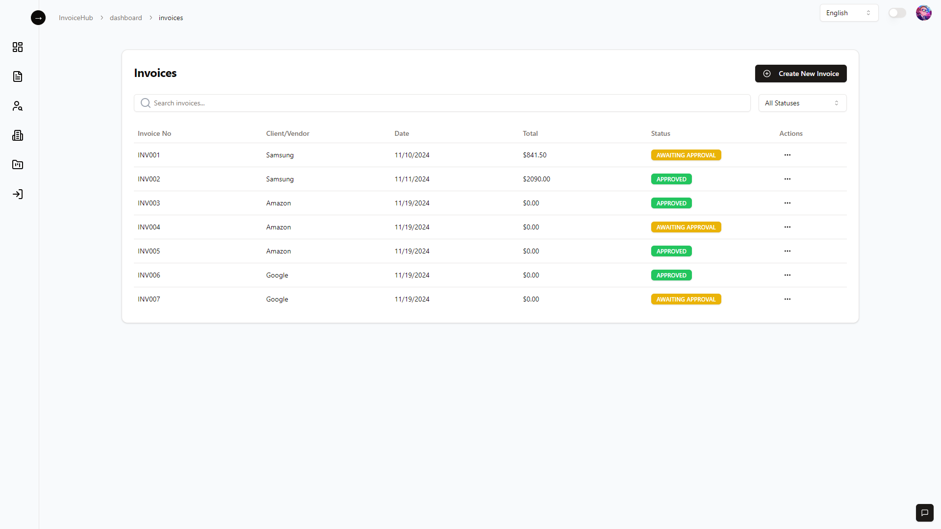Open the chat bubble icon at bottom right
Screen dimensions: 941x529
(x=925, y=512)
